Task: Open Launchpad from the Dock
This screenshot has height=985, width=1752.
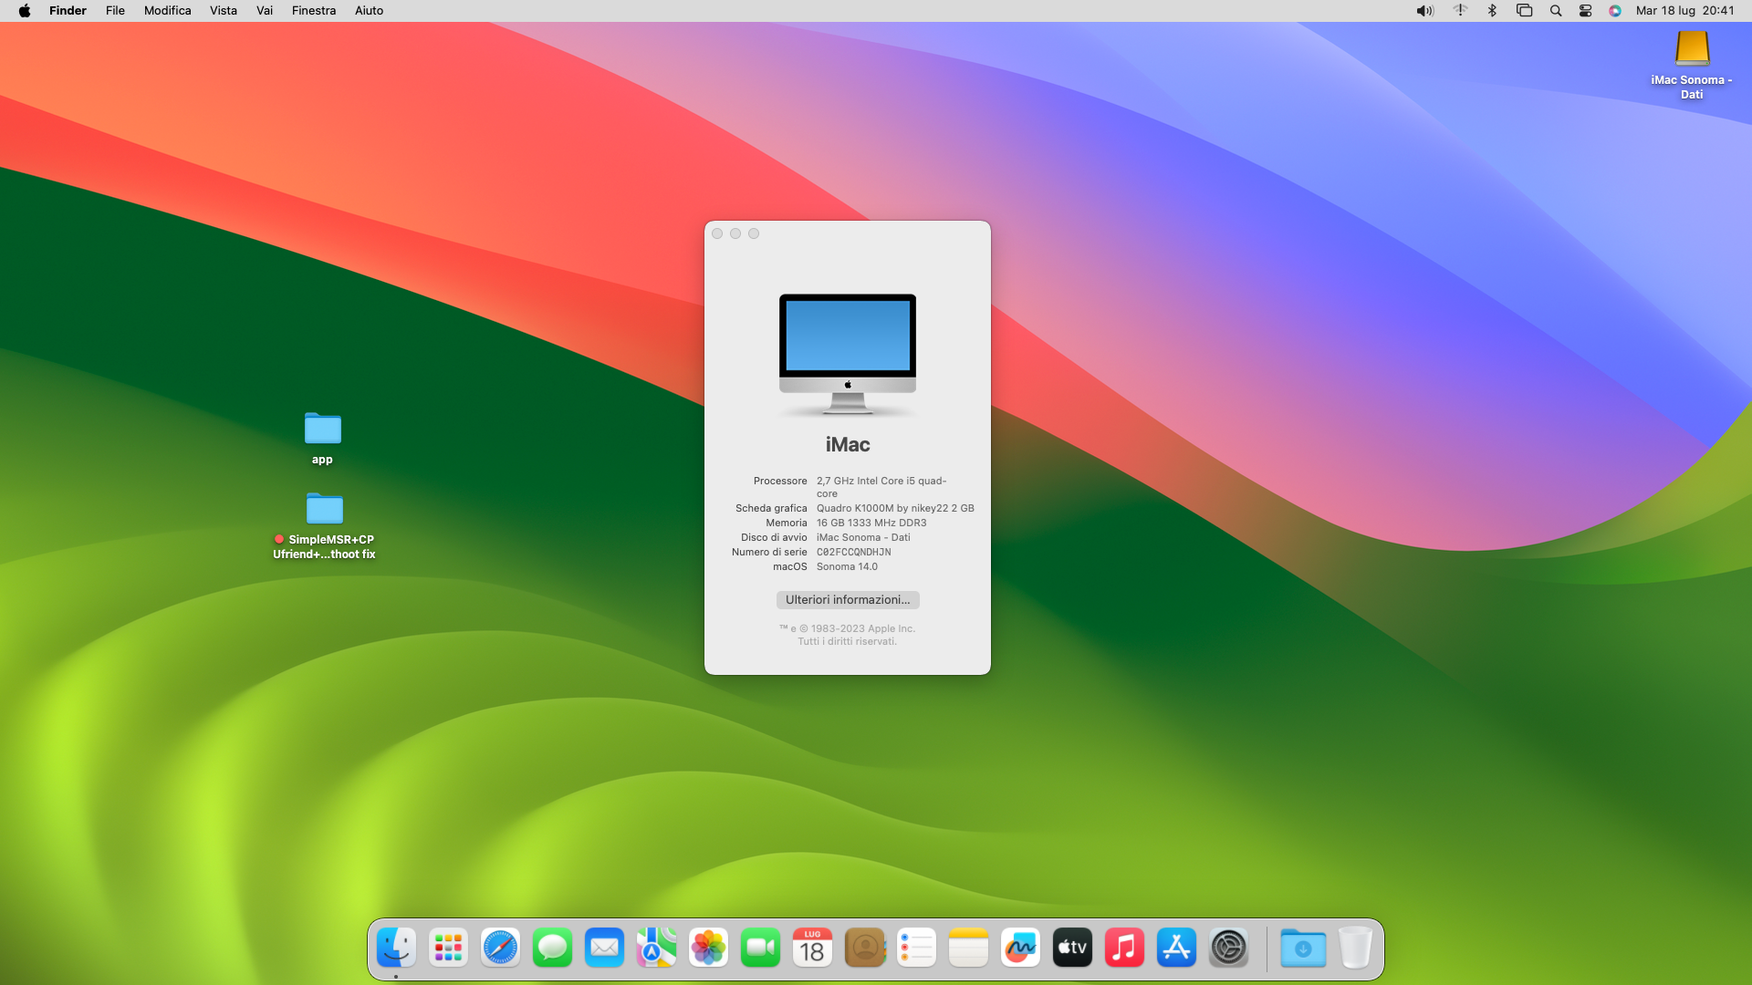Action: [448, 949]
